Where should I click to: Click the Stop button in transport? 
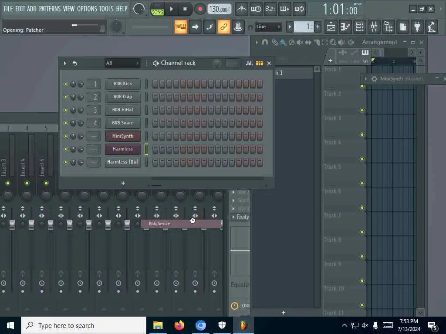click(185, 9)
